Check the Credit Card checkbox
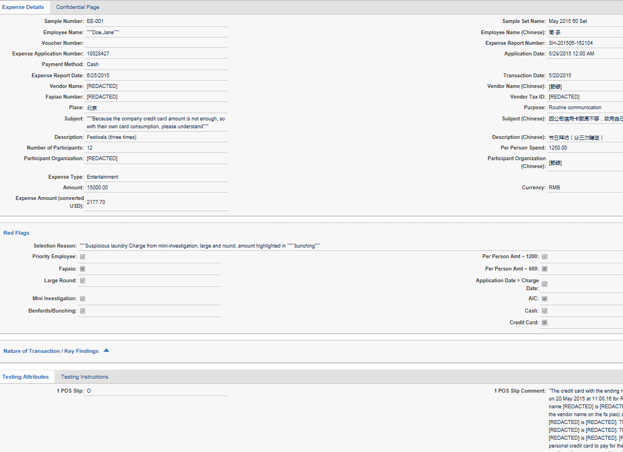The width and height of the screenshot is (623, 452). tap(545, 323)
